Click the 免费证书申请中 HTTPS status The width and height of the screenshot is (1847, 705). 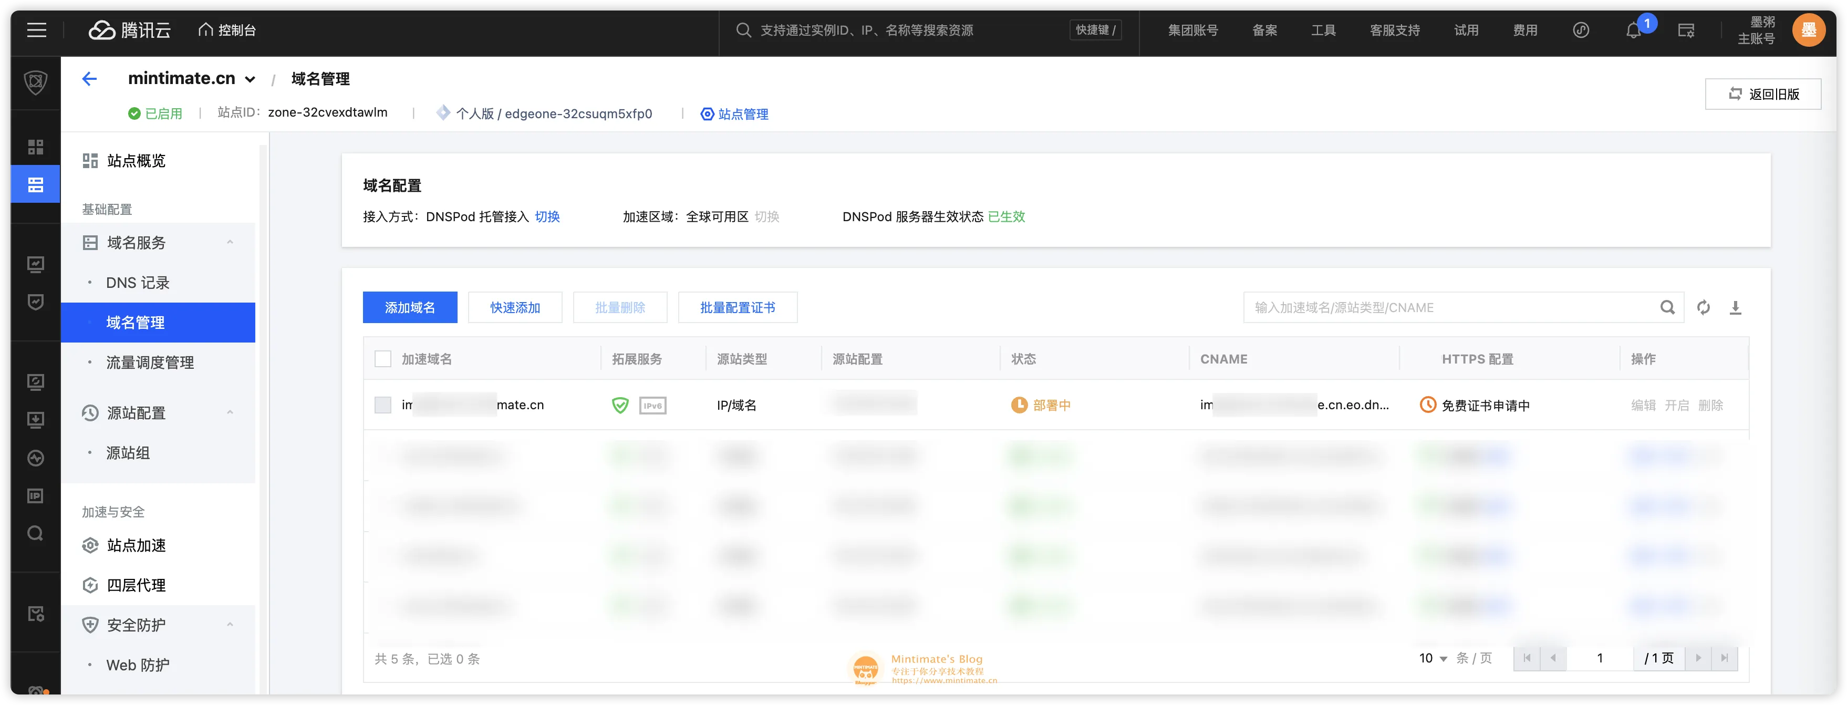pyautogui.click(x=1485, y=405)
